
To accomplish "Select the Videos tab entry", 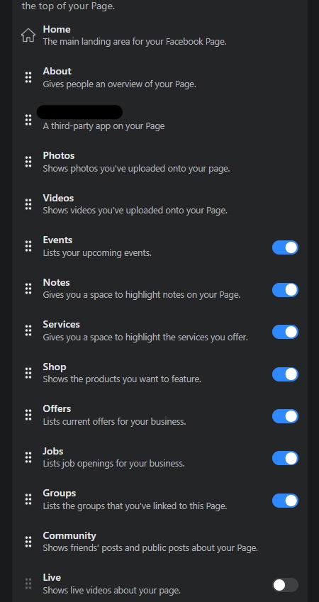I will click(159, 204).
